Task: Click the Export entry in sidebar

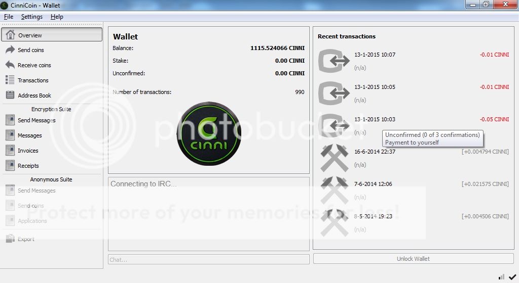Action: pyautogui.click(x=52, y=239)
